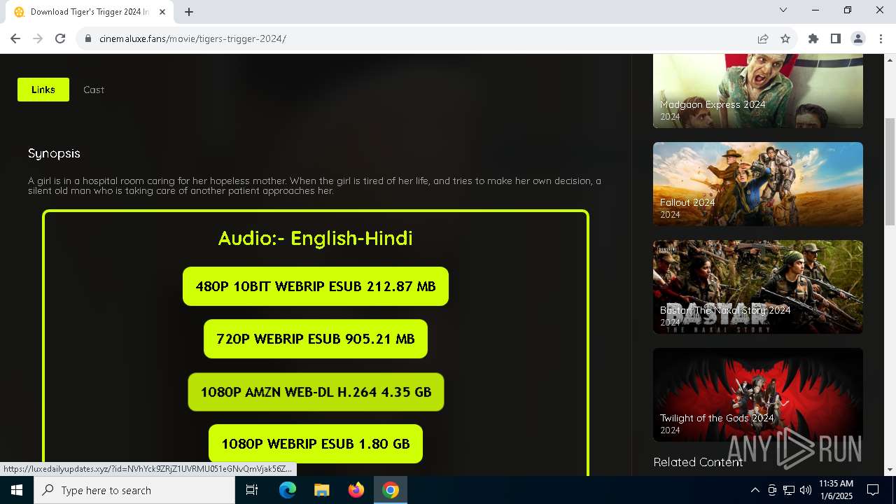This screenshot has height=504, width=896.
Task: Bookmark this page with the star
Action: pos(785,38)
